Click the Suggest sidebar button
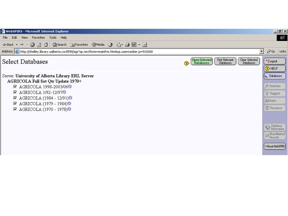Viewport: 288px width, 216px height. pyautogui.click(x=275, y=93)
